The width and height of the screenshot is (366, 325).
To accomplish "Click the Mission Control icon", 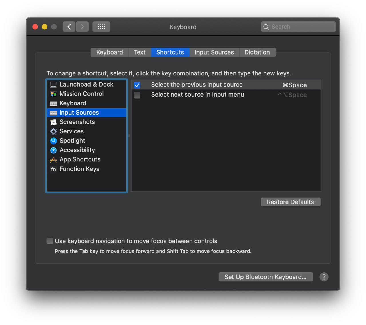I will (53, 94).
